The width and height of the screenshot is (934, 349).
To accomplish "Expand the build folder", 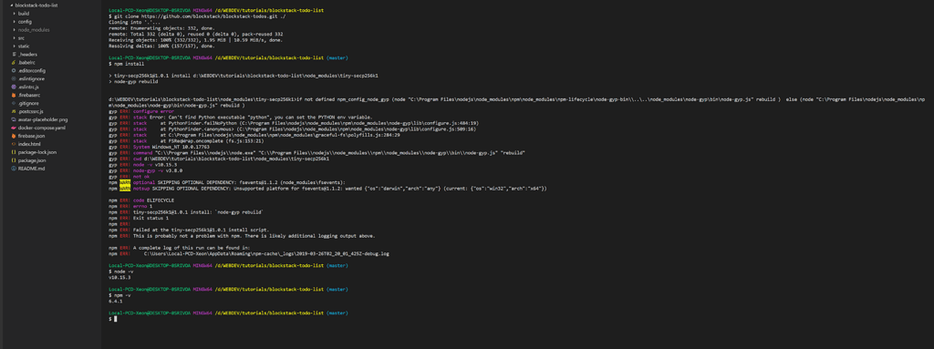I will 14,13.
